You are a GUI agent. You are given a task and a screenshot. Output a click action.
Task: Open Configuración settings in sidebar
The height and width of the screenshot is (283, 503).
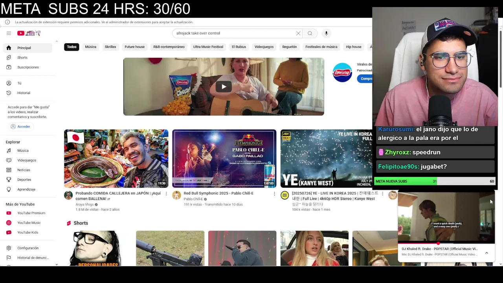28,248
